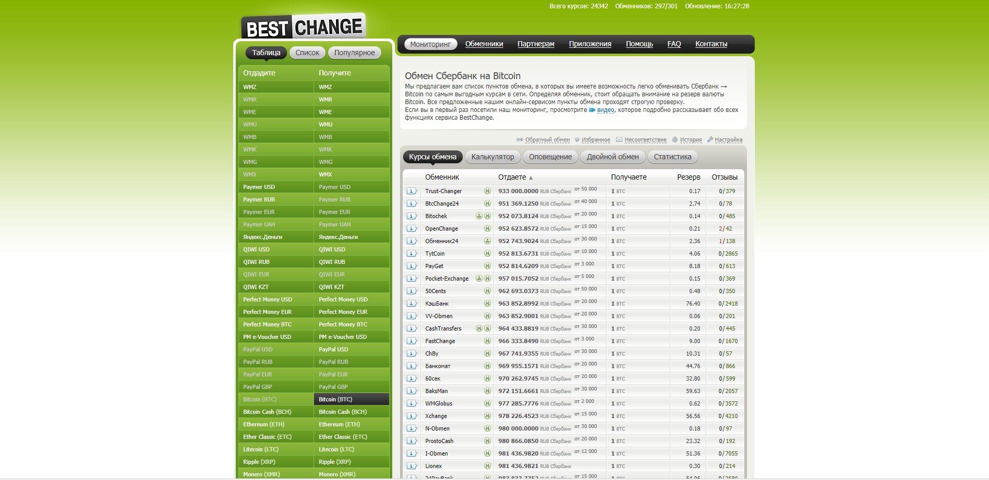Image resolution: width=989 pixels, height=480 pixels.
Task: Click the heart icon beside Избранное
Action: coord(577,140)
